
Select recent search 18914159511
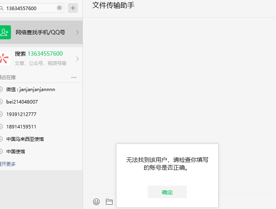coord(41,126)
